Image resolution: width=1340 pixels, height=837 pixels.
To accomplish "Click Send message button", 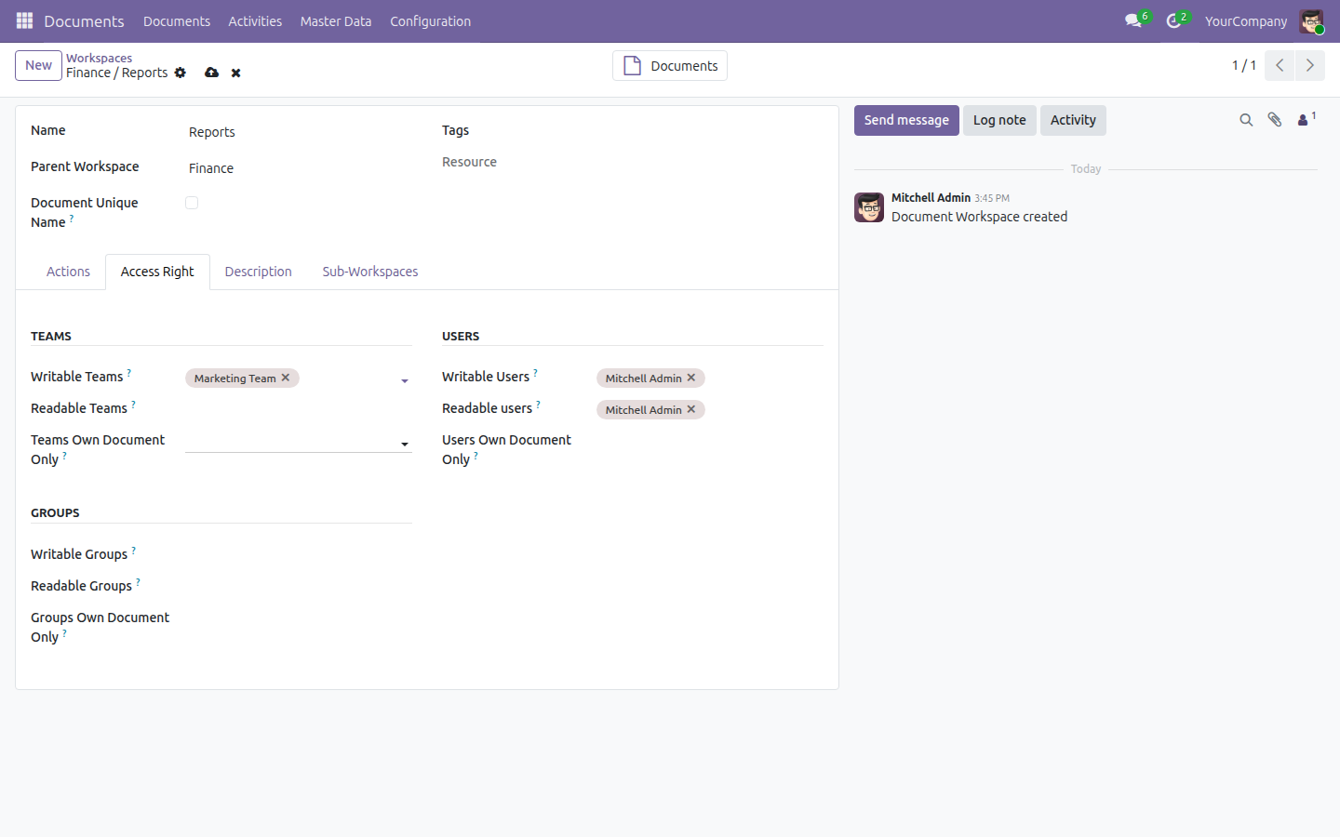I will [x=906, y=120].
